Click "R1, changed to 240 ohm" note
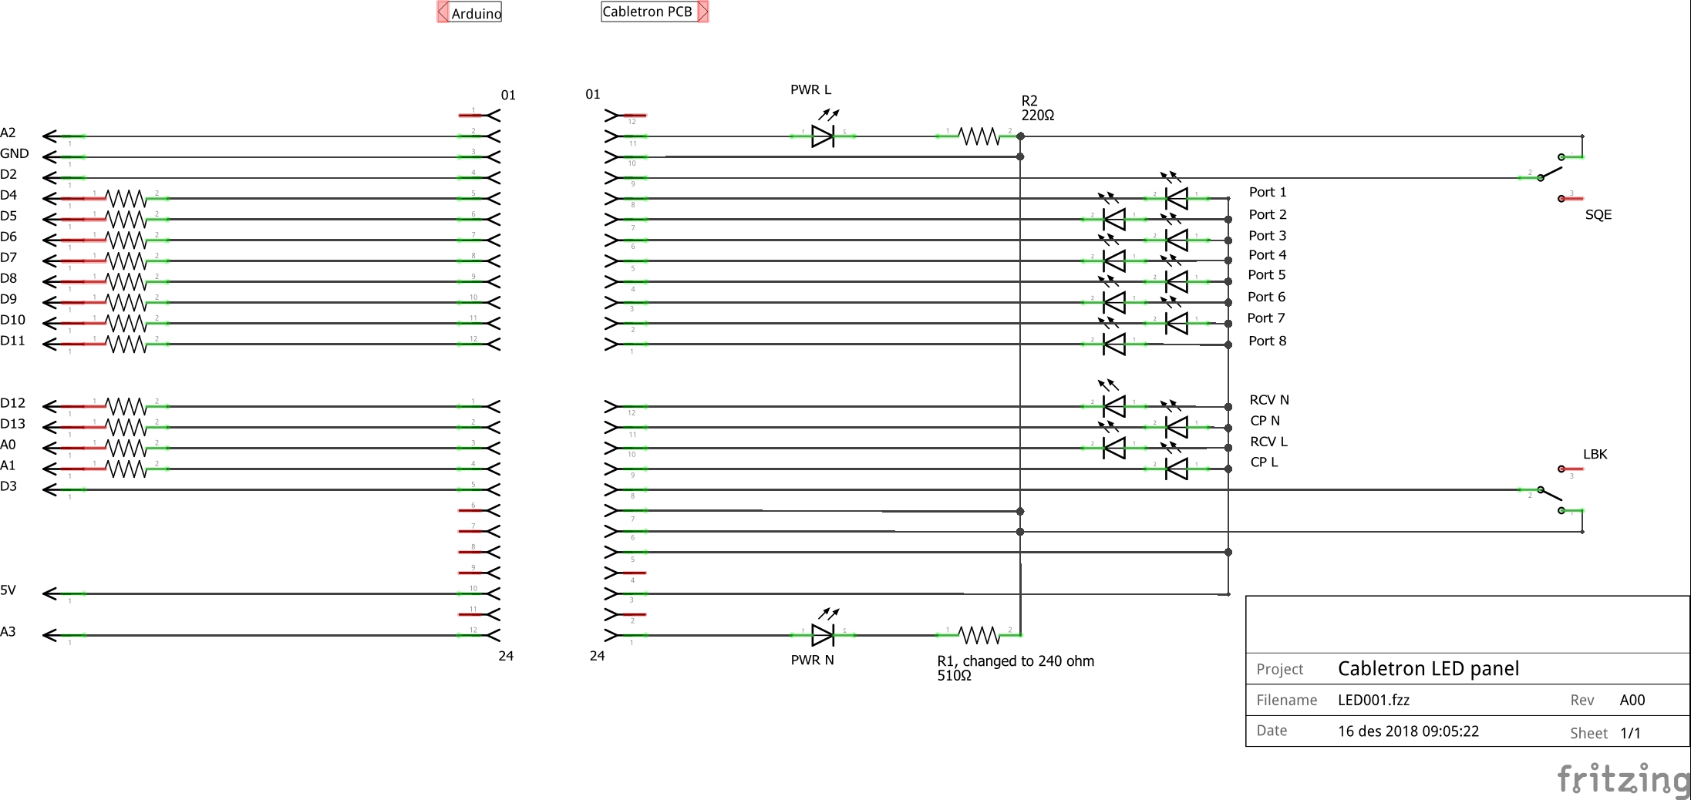Screen dimensions: 1691x800 [x=1016, y=661]
